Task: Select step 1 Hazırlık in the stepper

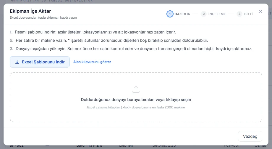Action: pyautogui.click(x=178, y=14)
